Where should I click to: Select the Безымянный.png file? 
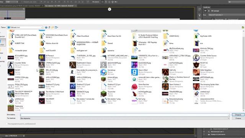[173, 101]
